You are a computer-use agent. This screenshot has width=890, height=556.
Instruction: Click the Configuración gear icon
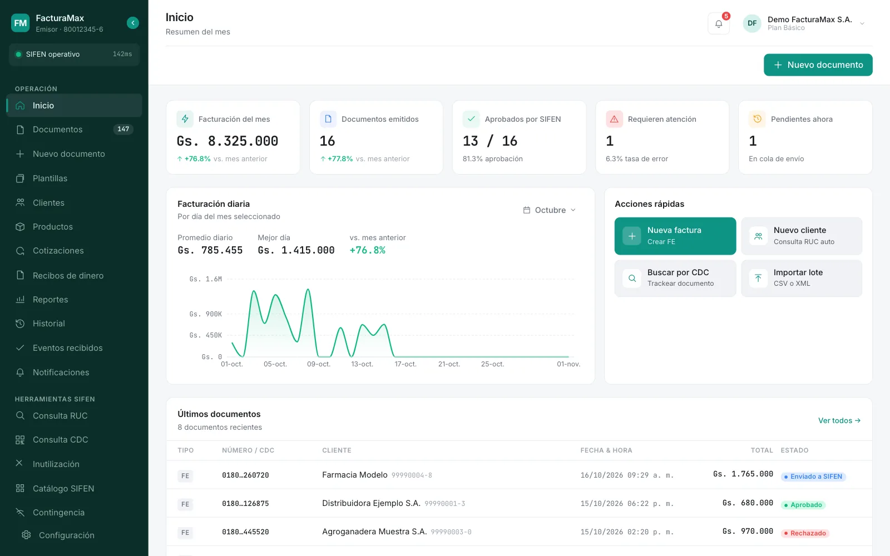(x=26, y=535)
